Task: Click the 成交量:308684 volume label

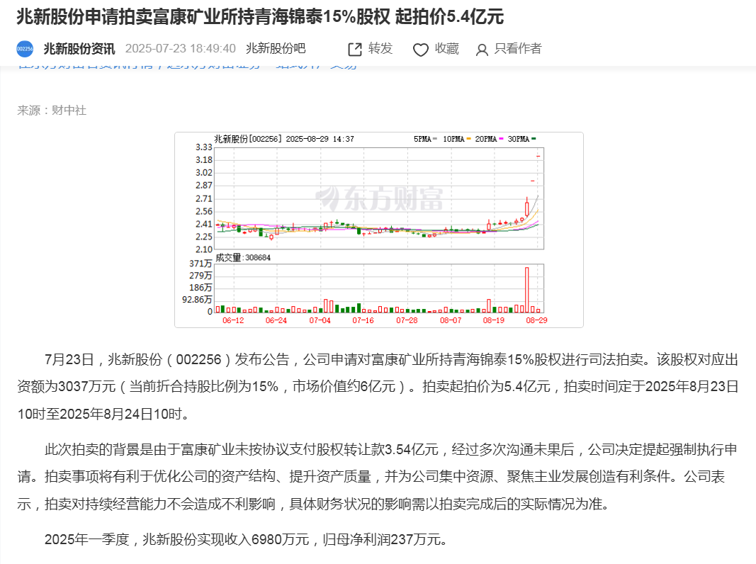Action: pos(243,258)
